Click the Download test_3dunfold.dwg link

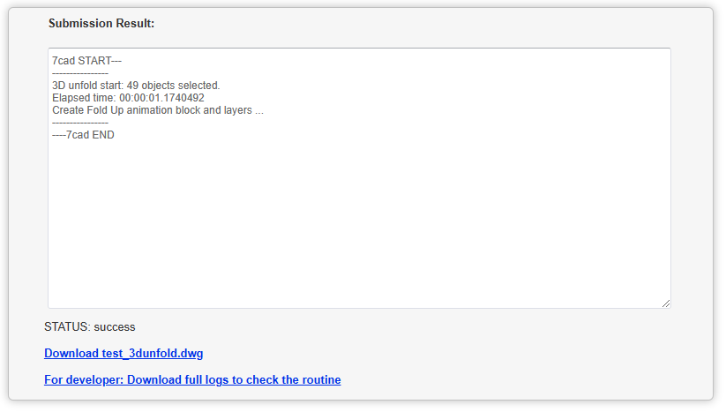point(123,354)
